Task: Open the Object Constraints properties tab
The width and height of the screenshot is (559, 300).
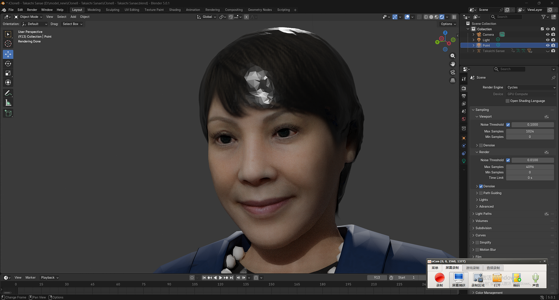Action: (464, 153)
